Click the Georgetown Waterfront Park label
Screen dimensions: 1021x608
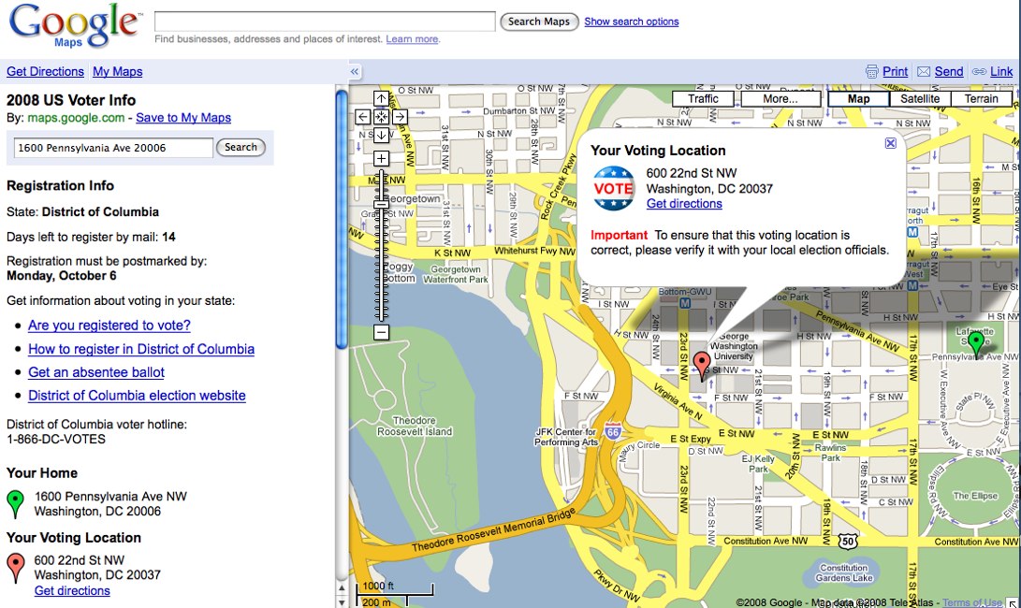pyautogui.click(x=455, y=274)
